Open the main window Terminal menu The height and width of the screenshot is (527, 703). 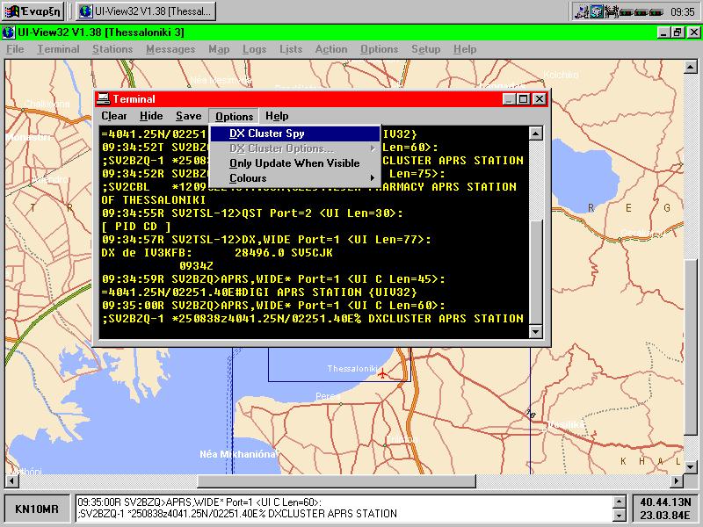pos(58,49)
